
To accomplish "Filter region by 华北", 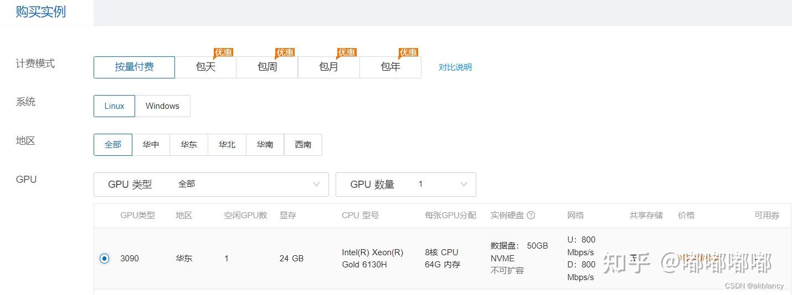I will (227, 145).
